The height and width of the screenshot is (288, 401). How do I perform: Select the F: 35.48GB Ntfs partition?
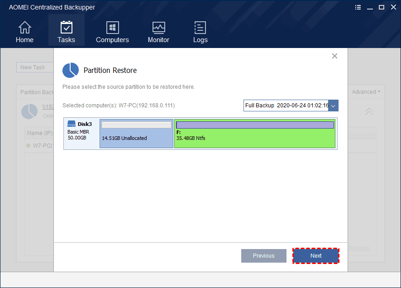tap(255, 134)
